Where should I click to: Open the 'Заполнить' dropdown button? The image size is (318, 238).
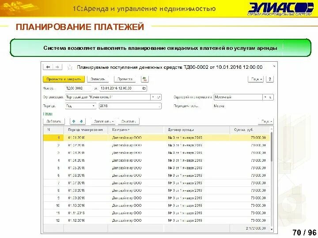(x=103, y=122)
